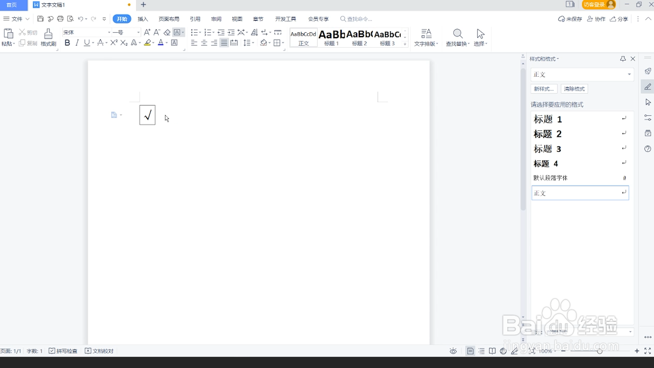Toggle spell check in status bar
Viewport: 654px width, 368px height.
click(63, 351)
